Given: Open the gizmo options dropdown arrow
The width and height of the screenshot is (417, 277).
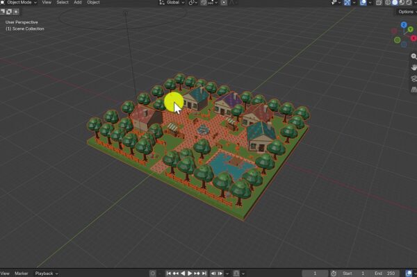Looking at the screenshot, I should [354, 3].
